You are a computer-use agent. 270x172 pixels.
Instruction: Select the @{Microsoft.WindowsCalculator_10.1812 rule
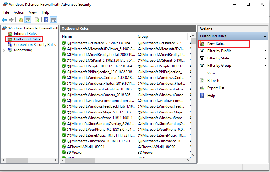tap(101, 89)
